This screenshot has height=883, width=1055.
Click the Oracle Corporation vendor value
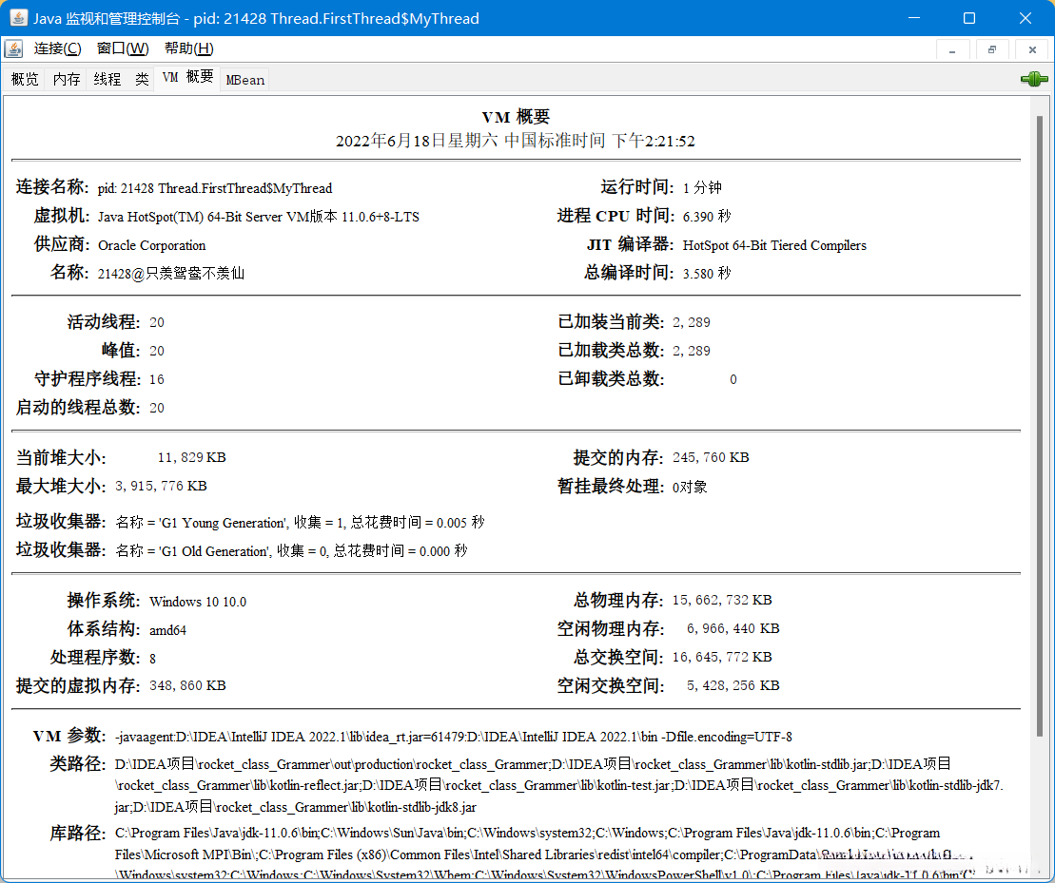pyautogui.click(x=151, y=245)
